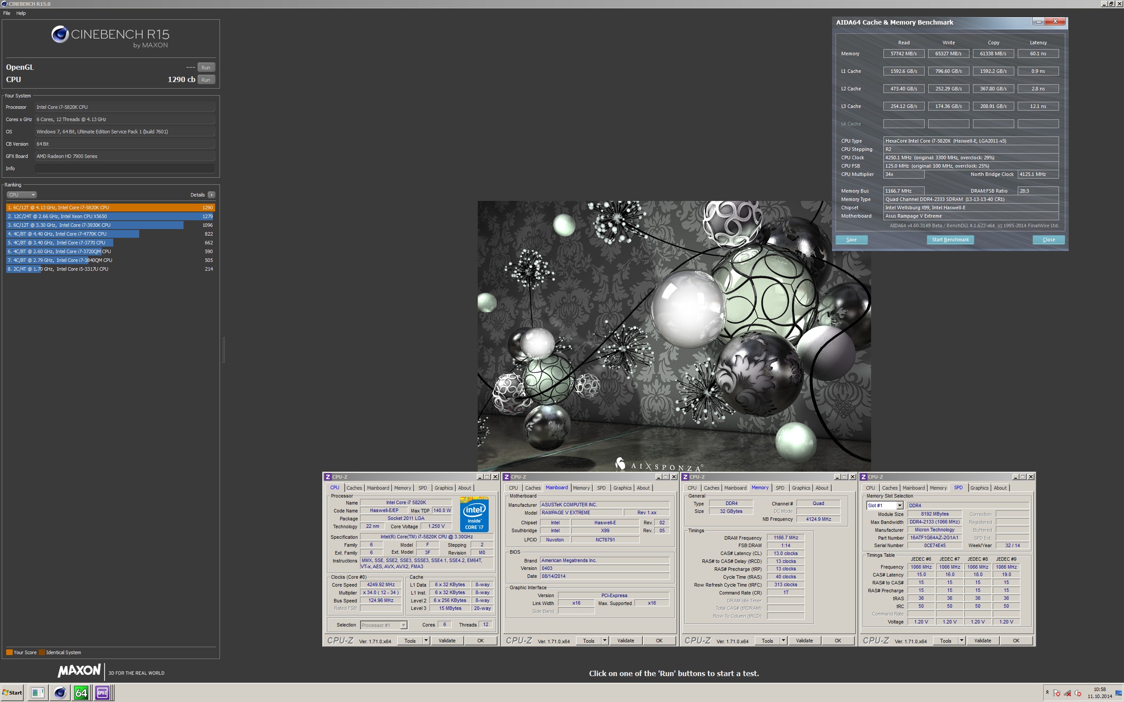Click Validate in the CPU-Z Memory window
Viewport: 1124px width, 702px height.
pyautogui.click(x=804, y=641)
